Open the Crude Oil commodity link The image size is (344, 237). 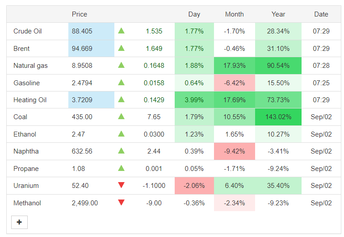tap(28, 31)
